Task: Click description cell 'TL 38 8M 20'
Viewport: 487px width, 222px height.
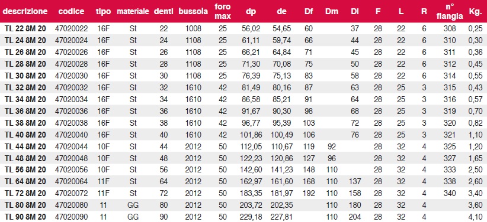Action: [x=25, y=123]
